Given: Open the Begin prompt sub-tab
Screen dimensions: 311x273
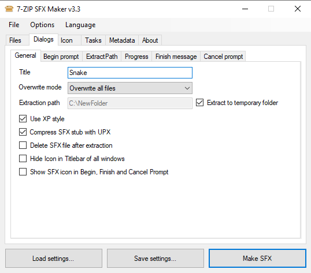Looking at the screenshot, I should (61, 57).
